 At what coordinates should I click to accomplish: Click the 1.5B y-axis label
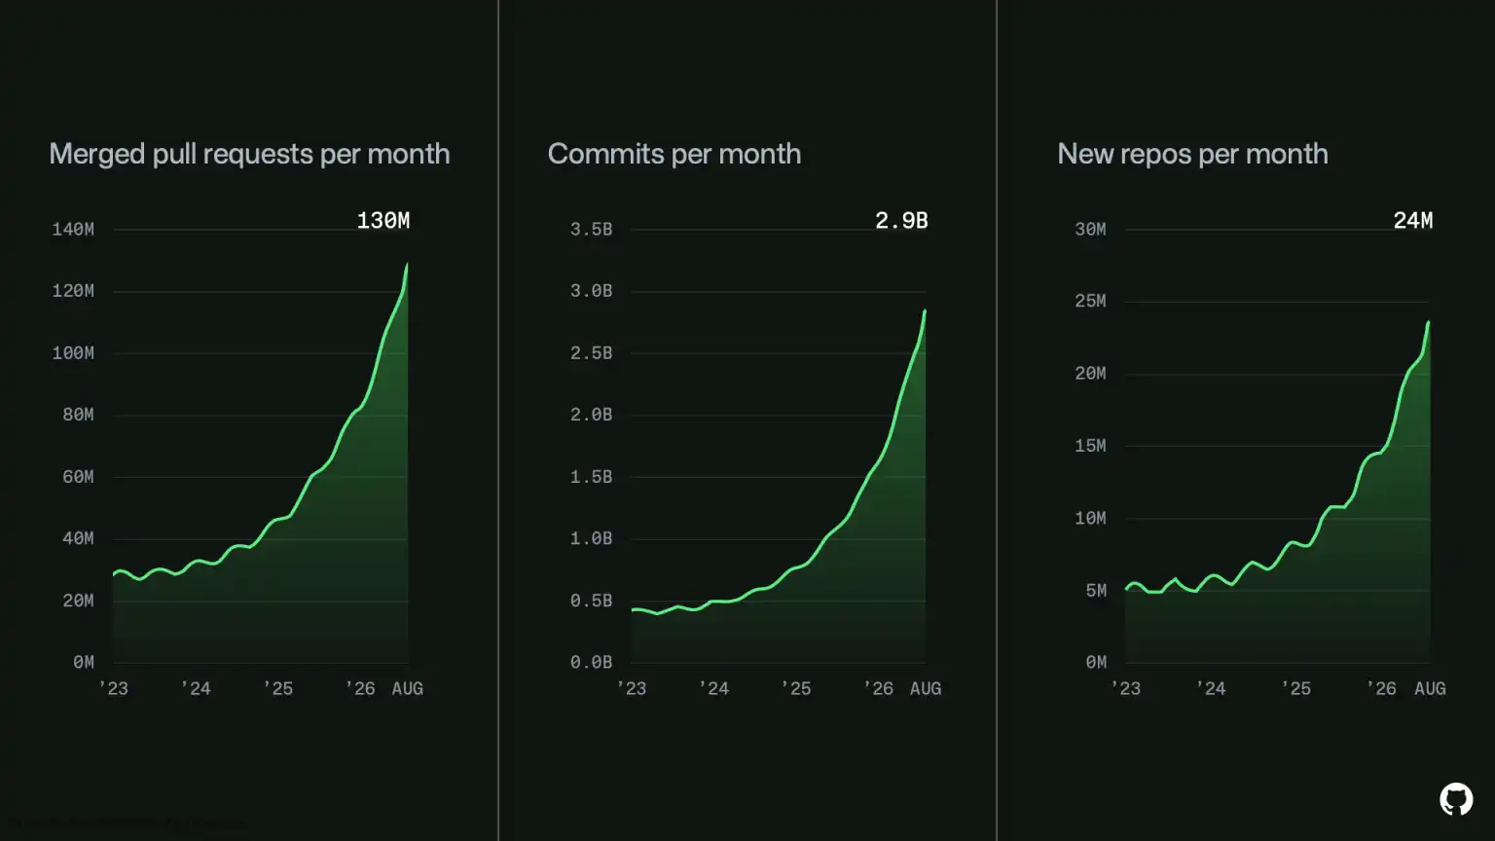click(x=592, y=477)
